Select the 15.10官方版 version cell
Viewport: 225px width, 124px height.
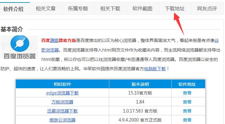coord(140,93)
